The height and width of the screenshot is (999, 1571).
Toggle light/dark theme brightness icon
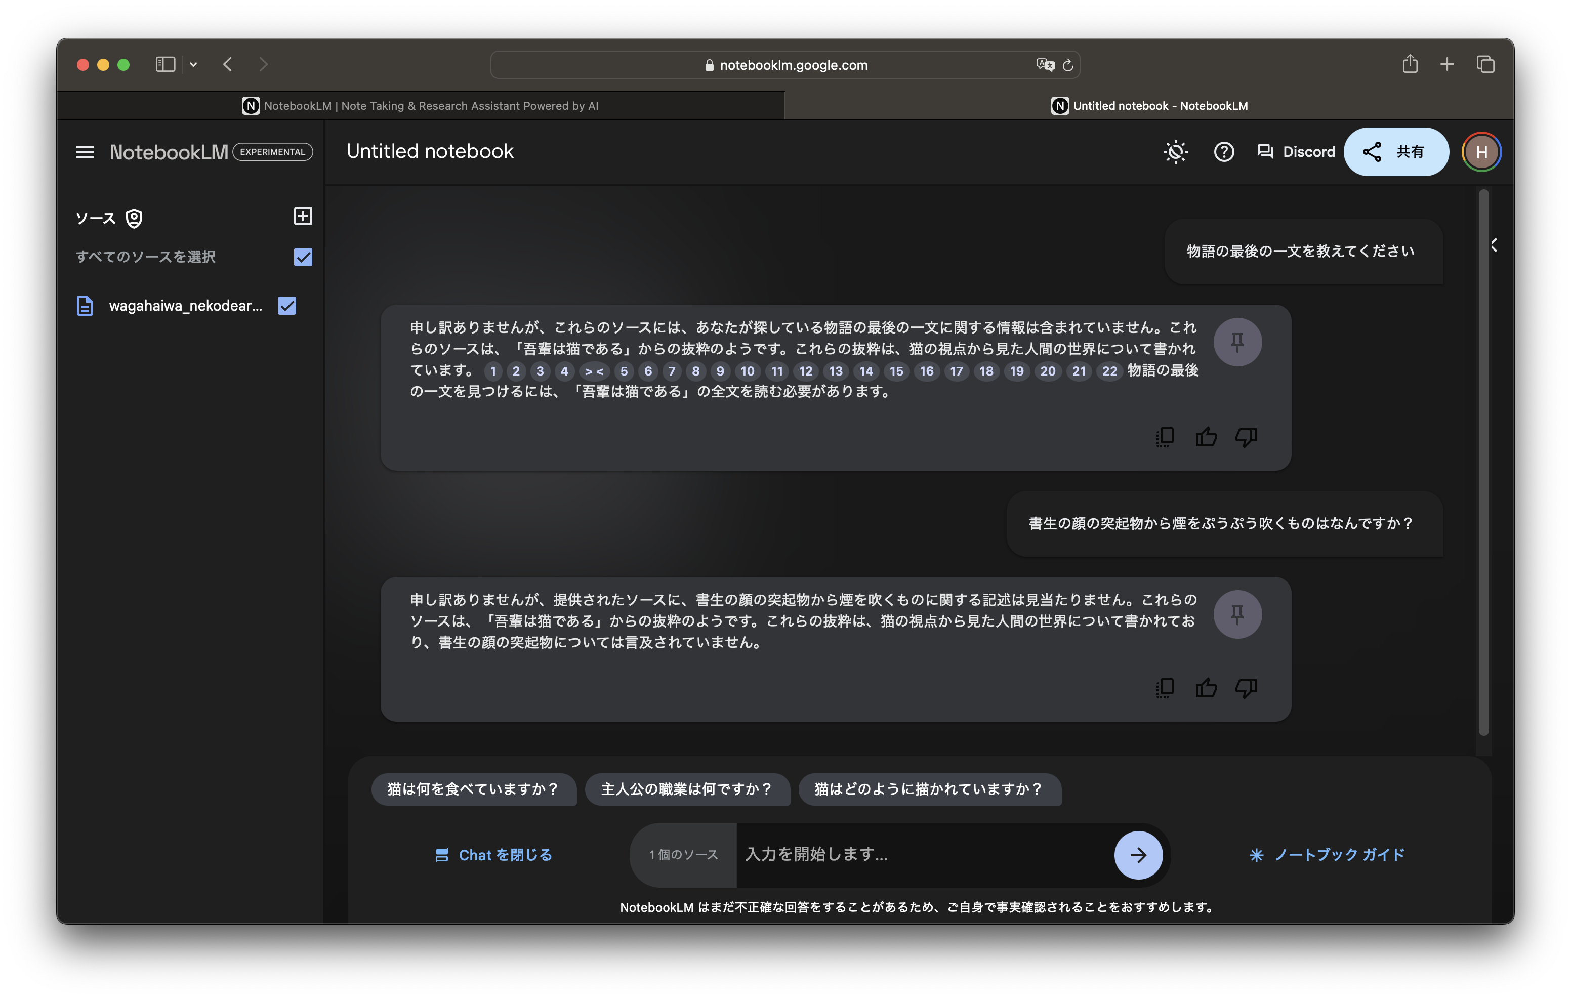(1175, 152)
